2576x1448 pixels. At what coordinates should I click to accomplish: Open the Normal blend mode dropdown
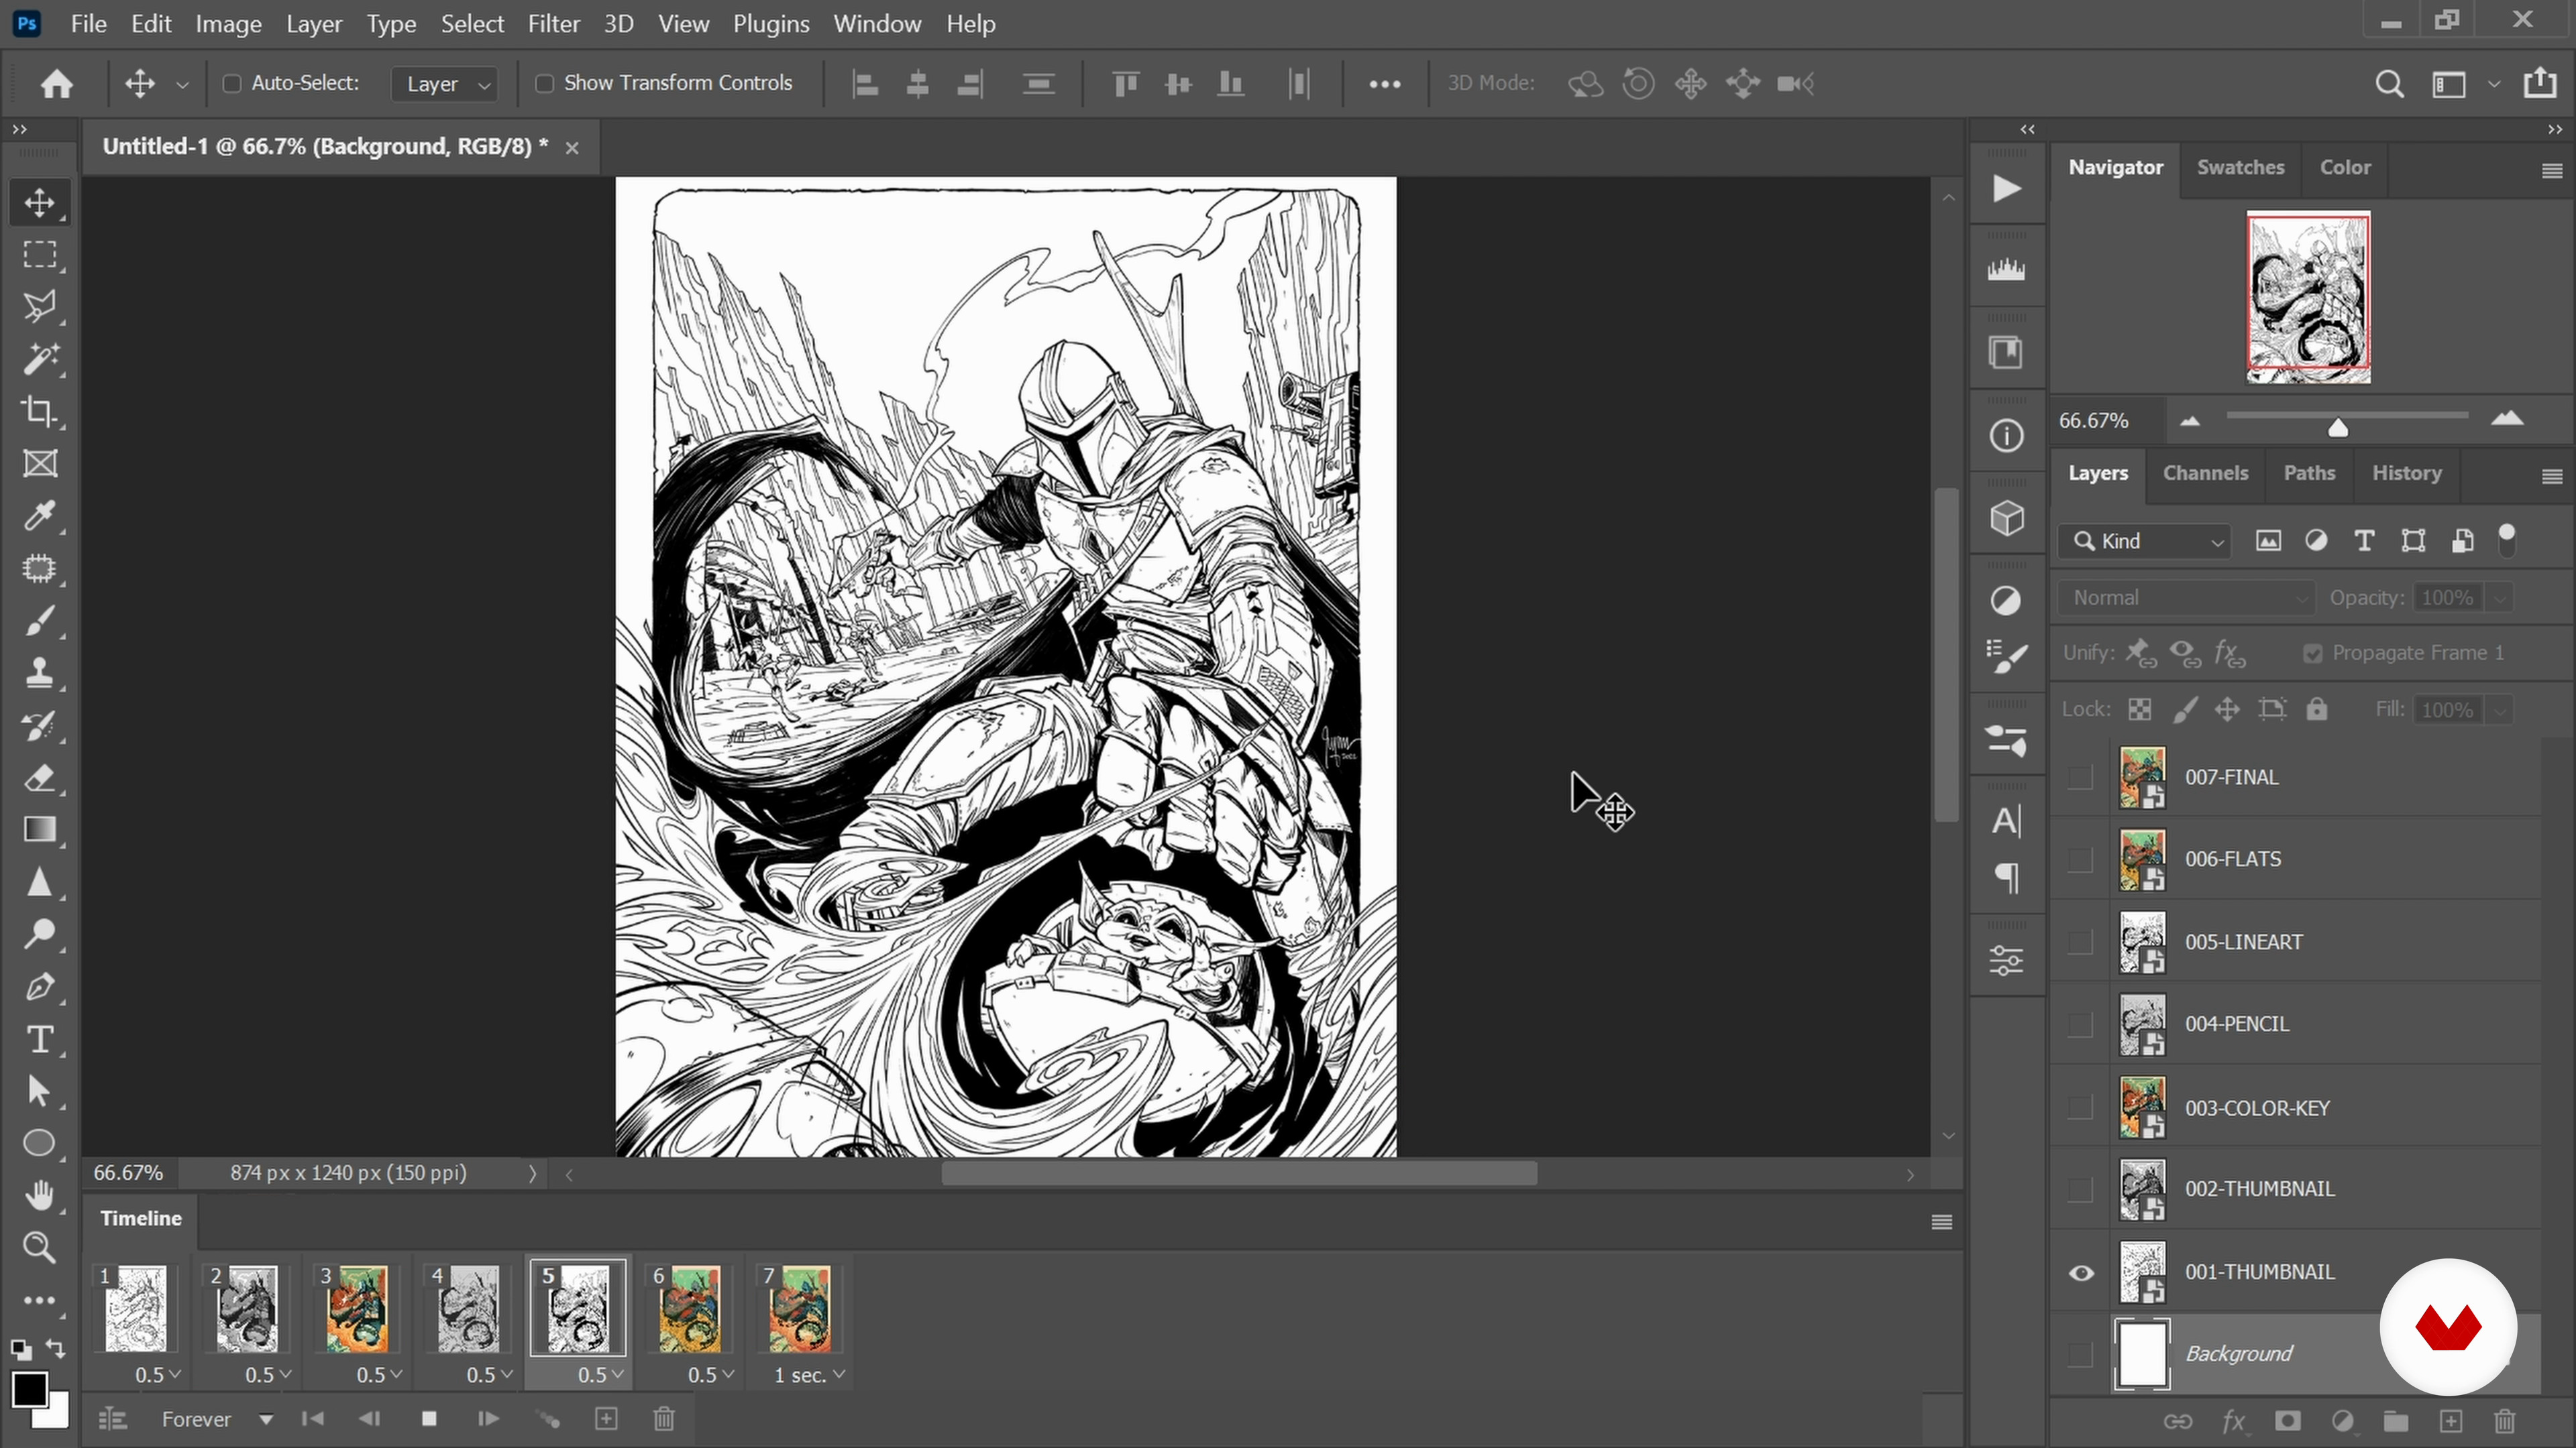point(2186,597)
